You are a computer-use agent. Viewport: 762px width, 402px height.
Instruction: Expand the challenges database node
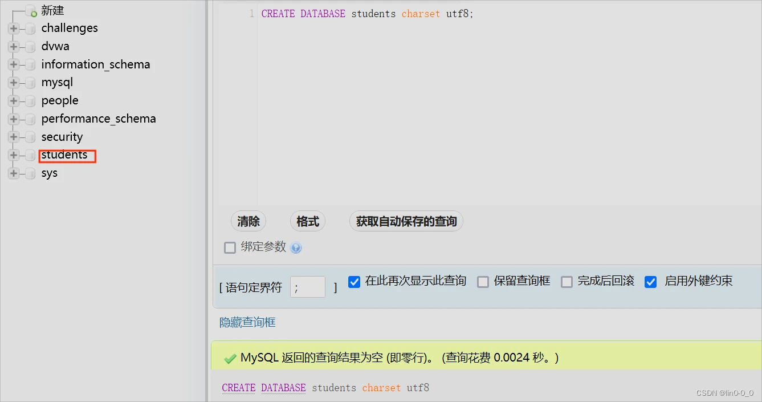pyautogui.click(x=14, y=29)
